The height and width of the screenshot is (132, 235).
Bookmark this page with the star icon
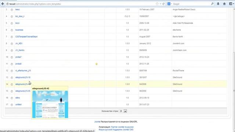click(157, 4)
